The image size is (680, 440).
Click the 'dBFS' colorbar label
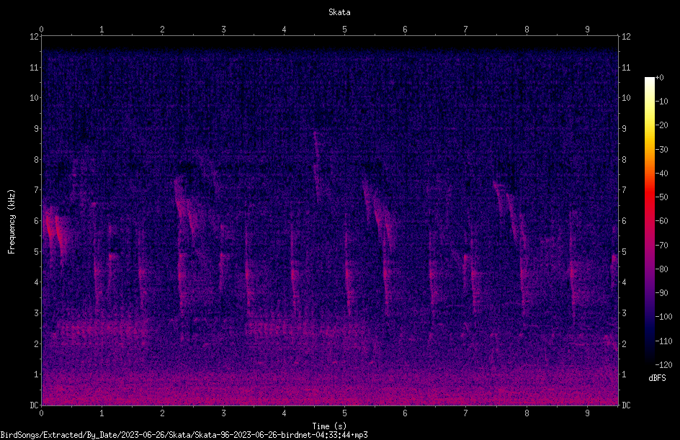click(657, 378)
